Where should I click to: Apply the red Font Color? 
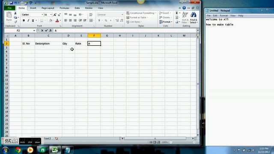tap(57, 21)
